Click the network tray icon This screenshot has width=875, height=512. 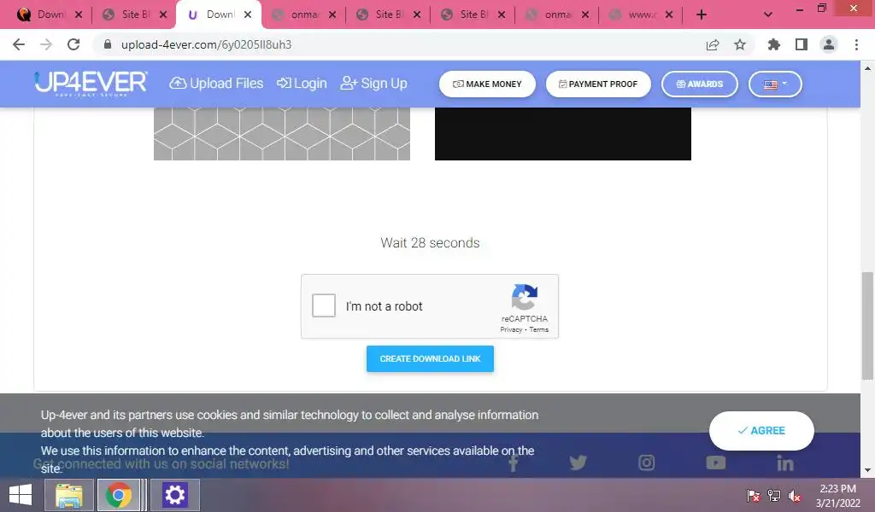pos(774,495)
